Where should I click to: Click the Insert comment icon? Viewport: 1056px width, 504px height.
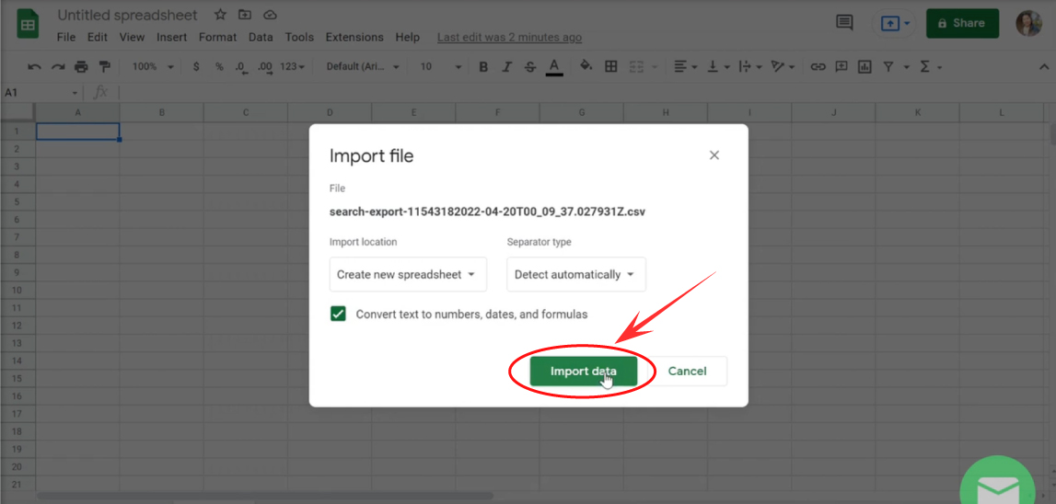point(841,66)
